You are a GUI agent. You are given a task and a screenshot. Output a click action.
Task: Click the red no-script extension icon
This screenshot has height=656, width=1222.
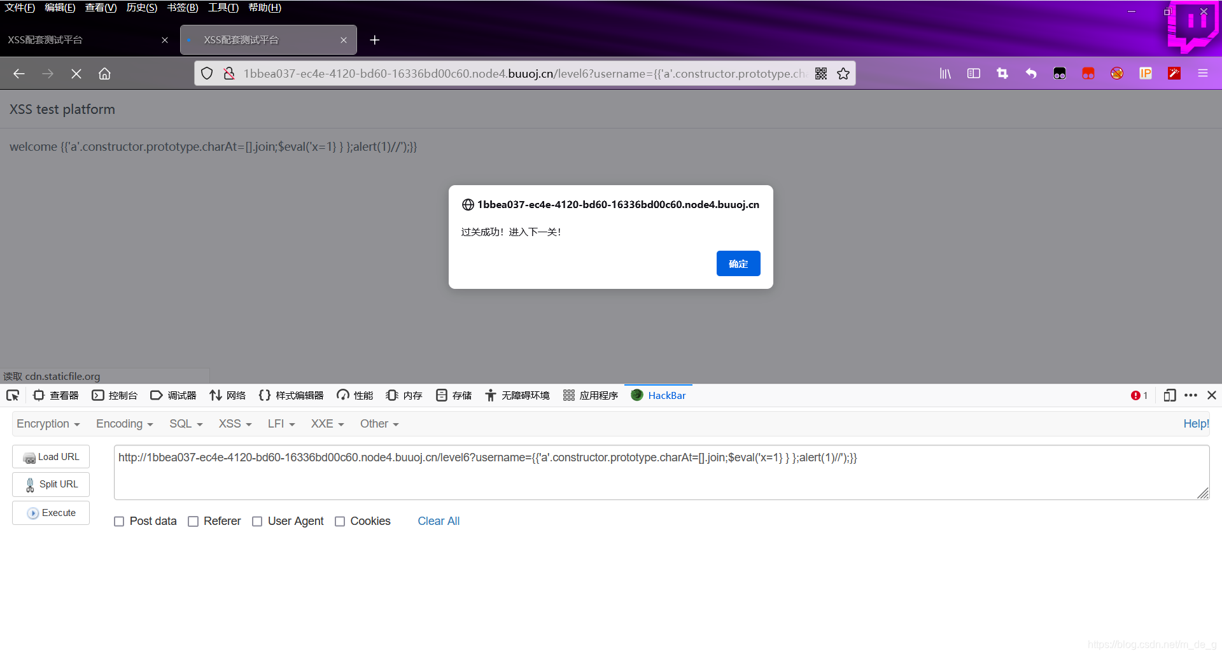(x=1117, y=74)
